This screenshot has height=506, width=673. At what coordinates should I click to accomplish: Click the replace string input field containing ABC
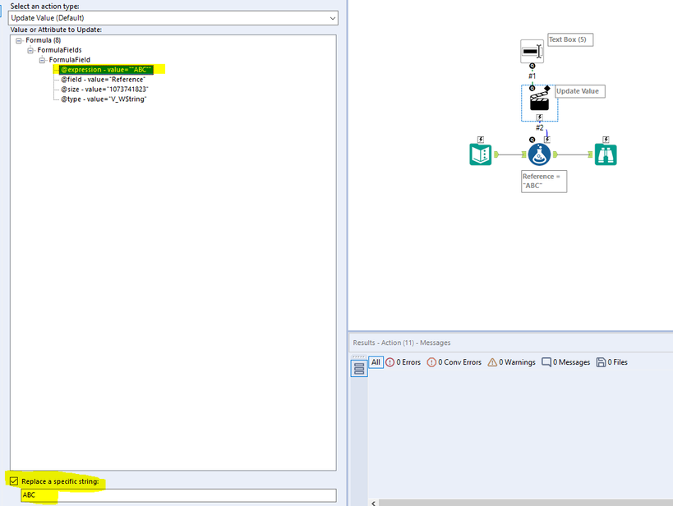[178, 494]
